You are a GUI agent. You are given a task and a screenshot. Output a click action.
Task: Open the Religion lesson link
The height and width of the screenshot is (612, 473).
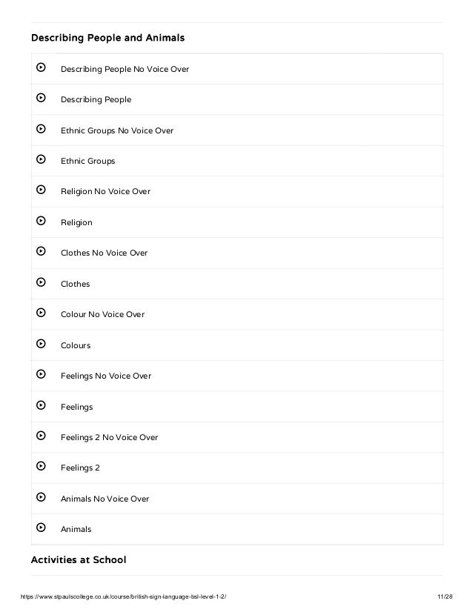(x=76, y=222)
